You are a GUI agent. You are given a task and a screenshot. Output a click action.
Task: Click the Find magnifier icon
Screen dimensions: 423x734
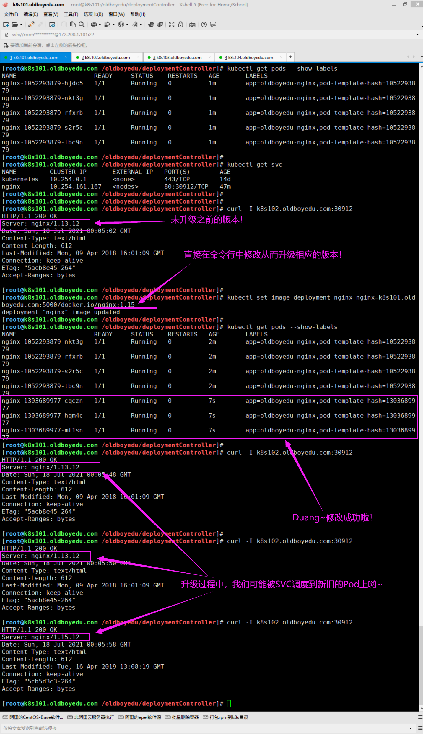tap(82, 25)
